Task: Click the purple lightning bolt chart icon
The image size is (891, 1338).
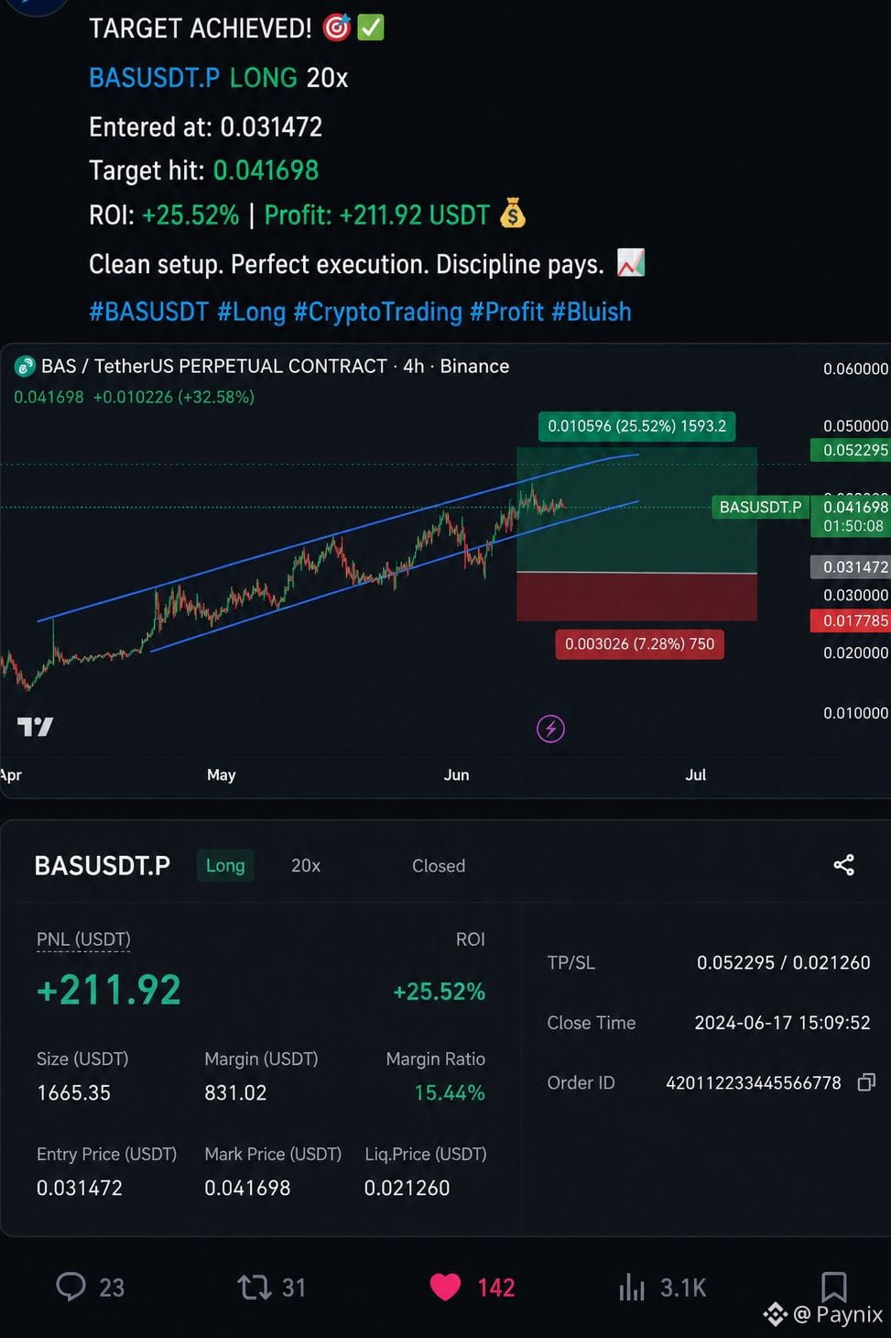Action: 550,729
